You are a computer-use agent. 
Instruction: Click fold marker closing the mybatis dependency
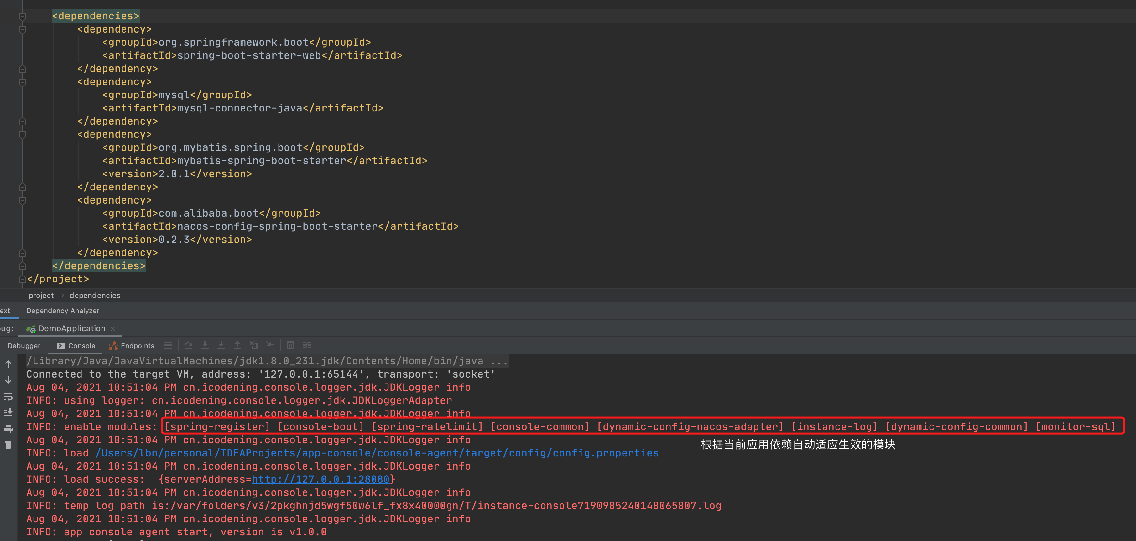(x=23, y=187)
